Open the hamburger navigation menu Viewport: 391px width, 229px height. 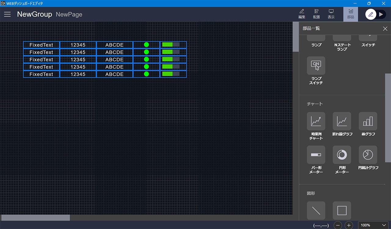click(x=7, y=14)
